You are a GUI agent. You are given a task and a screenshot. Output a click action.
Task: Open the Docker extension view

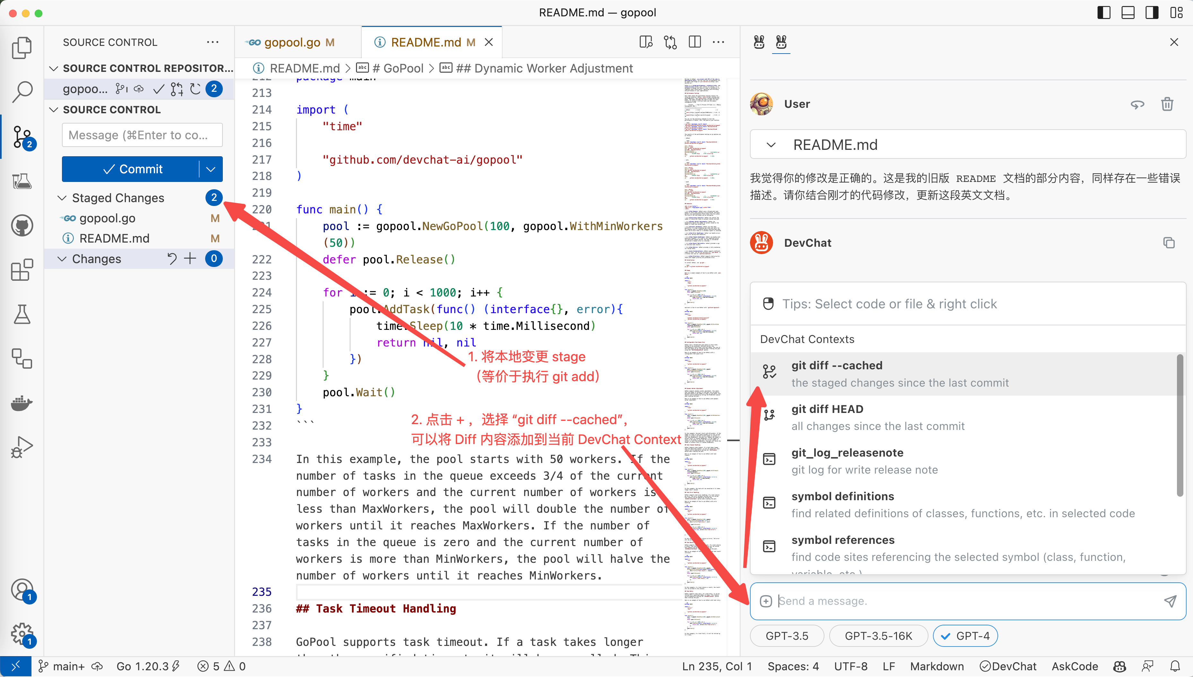pyautogui.click(x=22, y=404)
